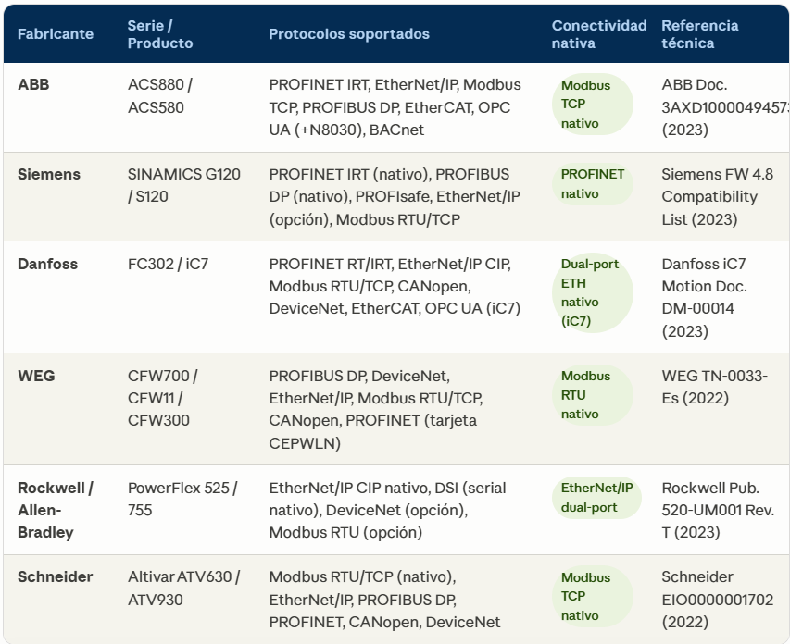Click the Protocolos soportados column header
The height and width of the screenshot is (644, 790).
[x=349, y=33]
